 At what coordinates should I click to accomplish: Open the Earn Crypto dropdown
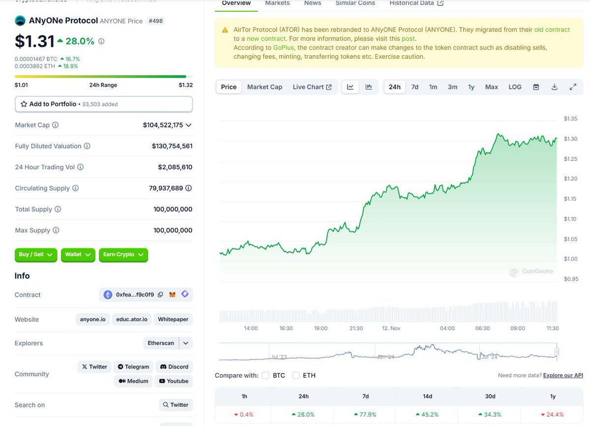click(123, 255)
